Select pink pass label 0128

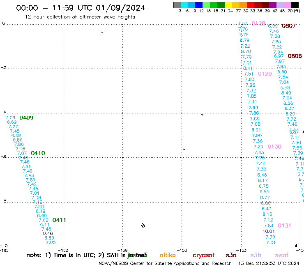coord(258,23)
